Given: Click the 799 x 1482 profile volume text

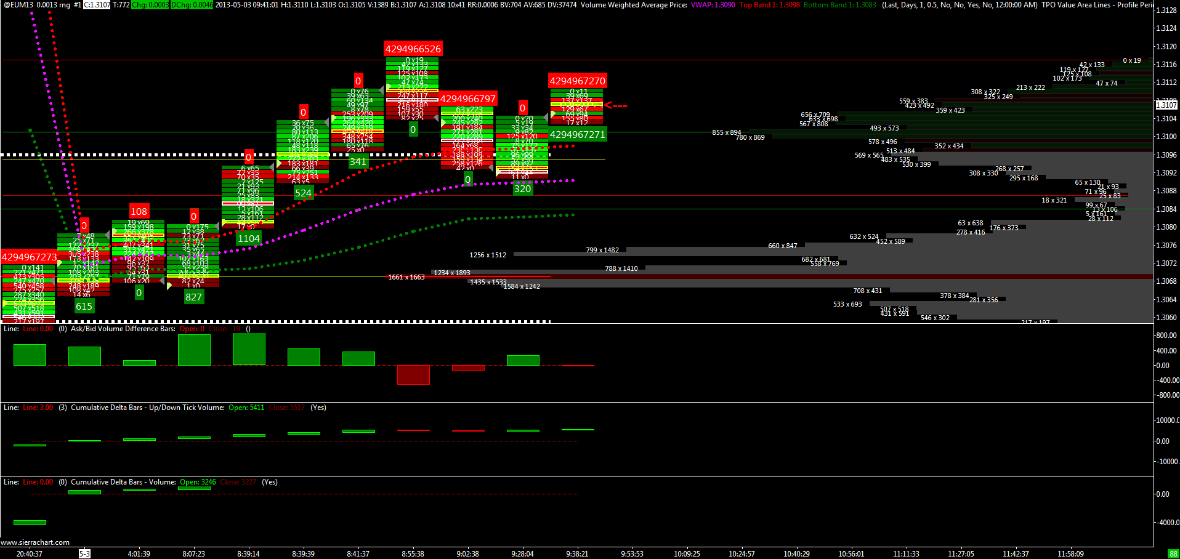Looking at the screenshot, I should coord(602,251).
